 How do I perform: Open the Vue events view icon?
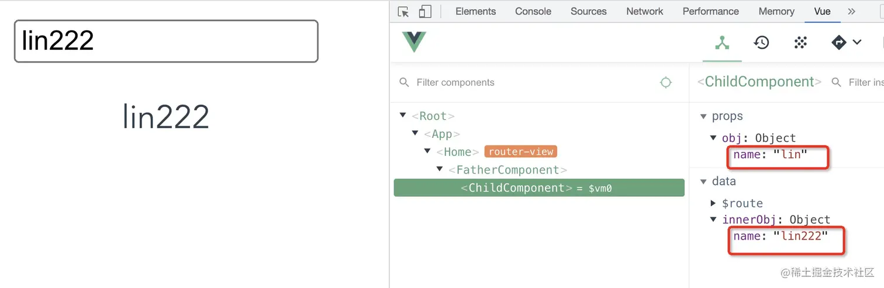point(800,43)
